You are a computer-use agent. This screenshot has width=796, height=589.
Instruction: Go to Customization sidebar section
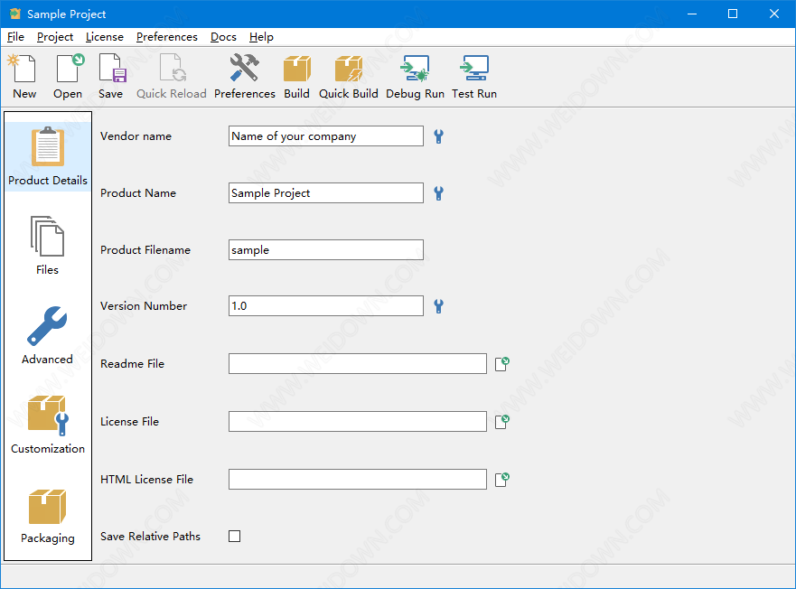click(48, 425)
